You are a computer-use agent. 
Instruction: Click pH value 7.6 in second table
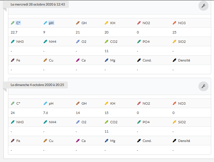tap(45, 113)
